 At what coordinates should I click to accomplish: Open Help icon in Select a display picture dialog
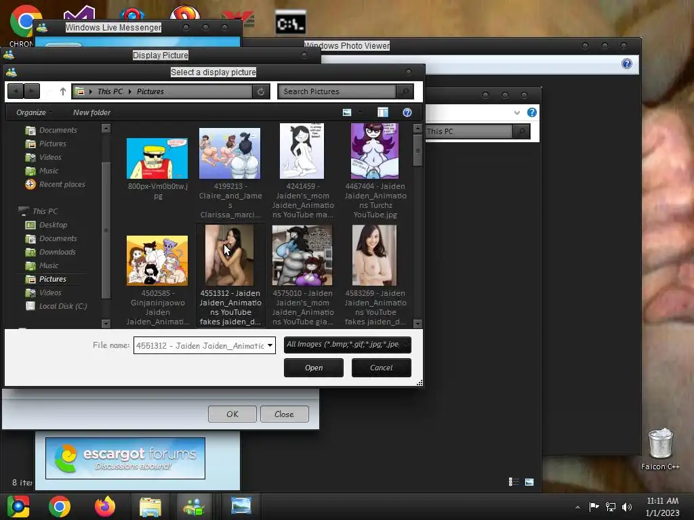pyautogui.click(x=407, y=112)
